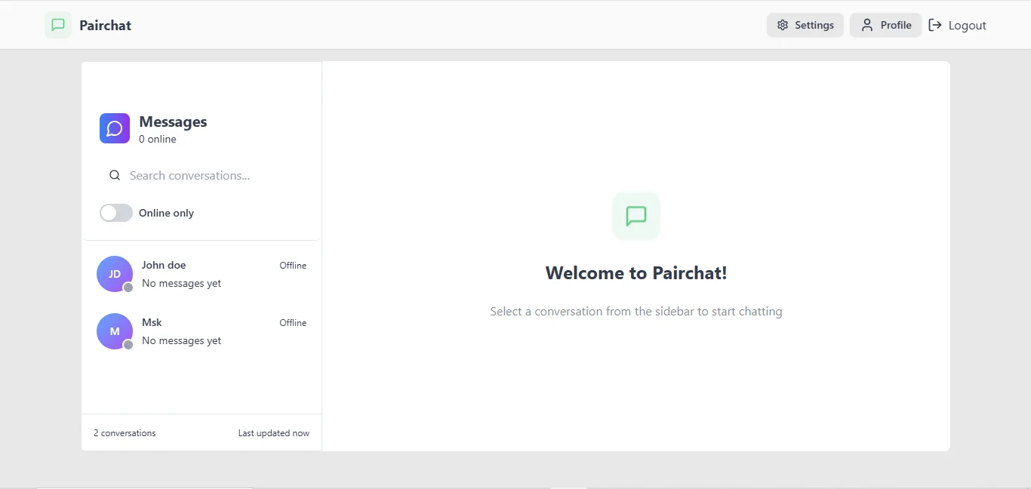Click the purple Messages chat bubble icon
1031x489 pixels.
point(114,128)
